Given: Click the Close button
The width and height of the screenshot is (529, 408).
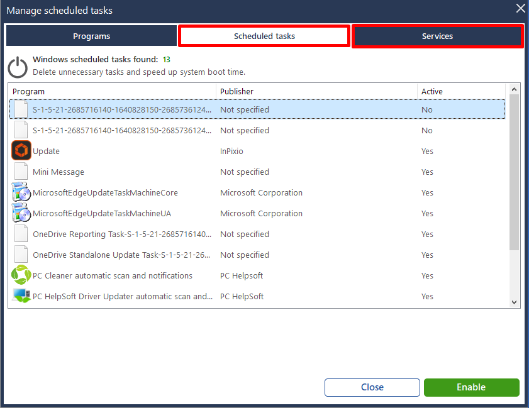Looking at the screenshot, I should 372,387.
